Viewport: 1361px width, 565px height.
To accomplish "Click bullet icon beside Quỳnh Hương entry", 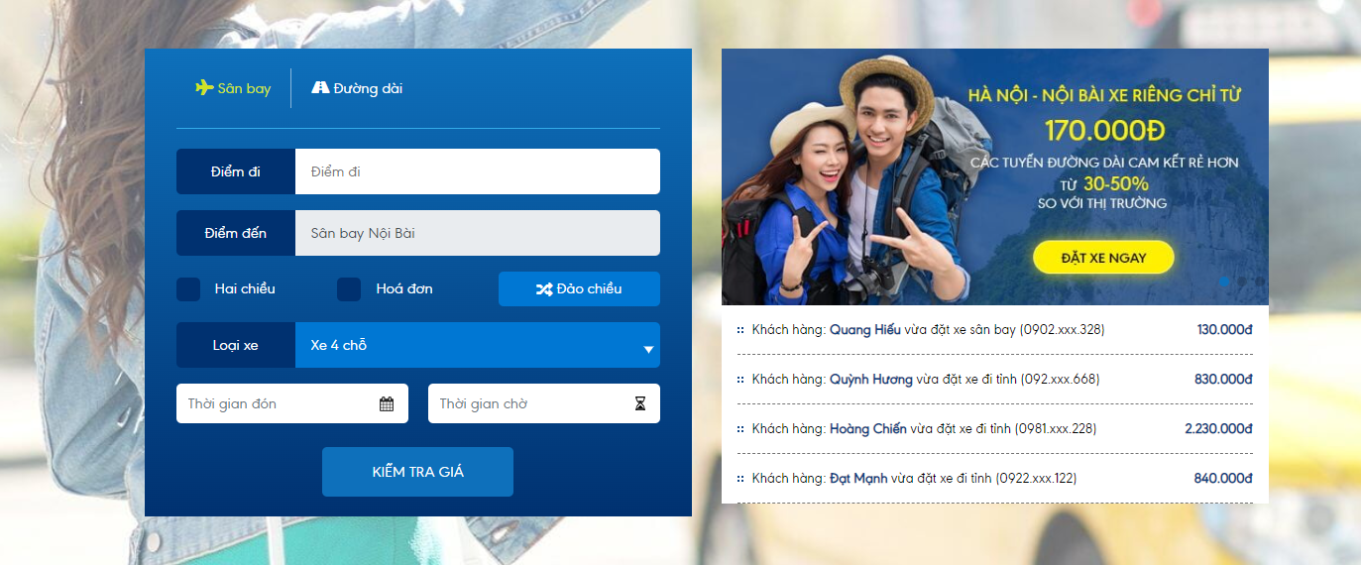I will point(740,380).
